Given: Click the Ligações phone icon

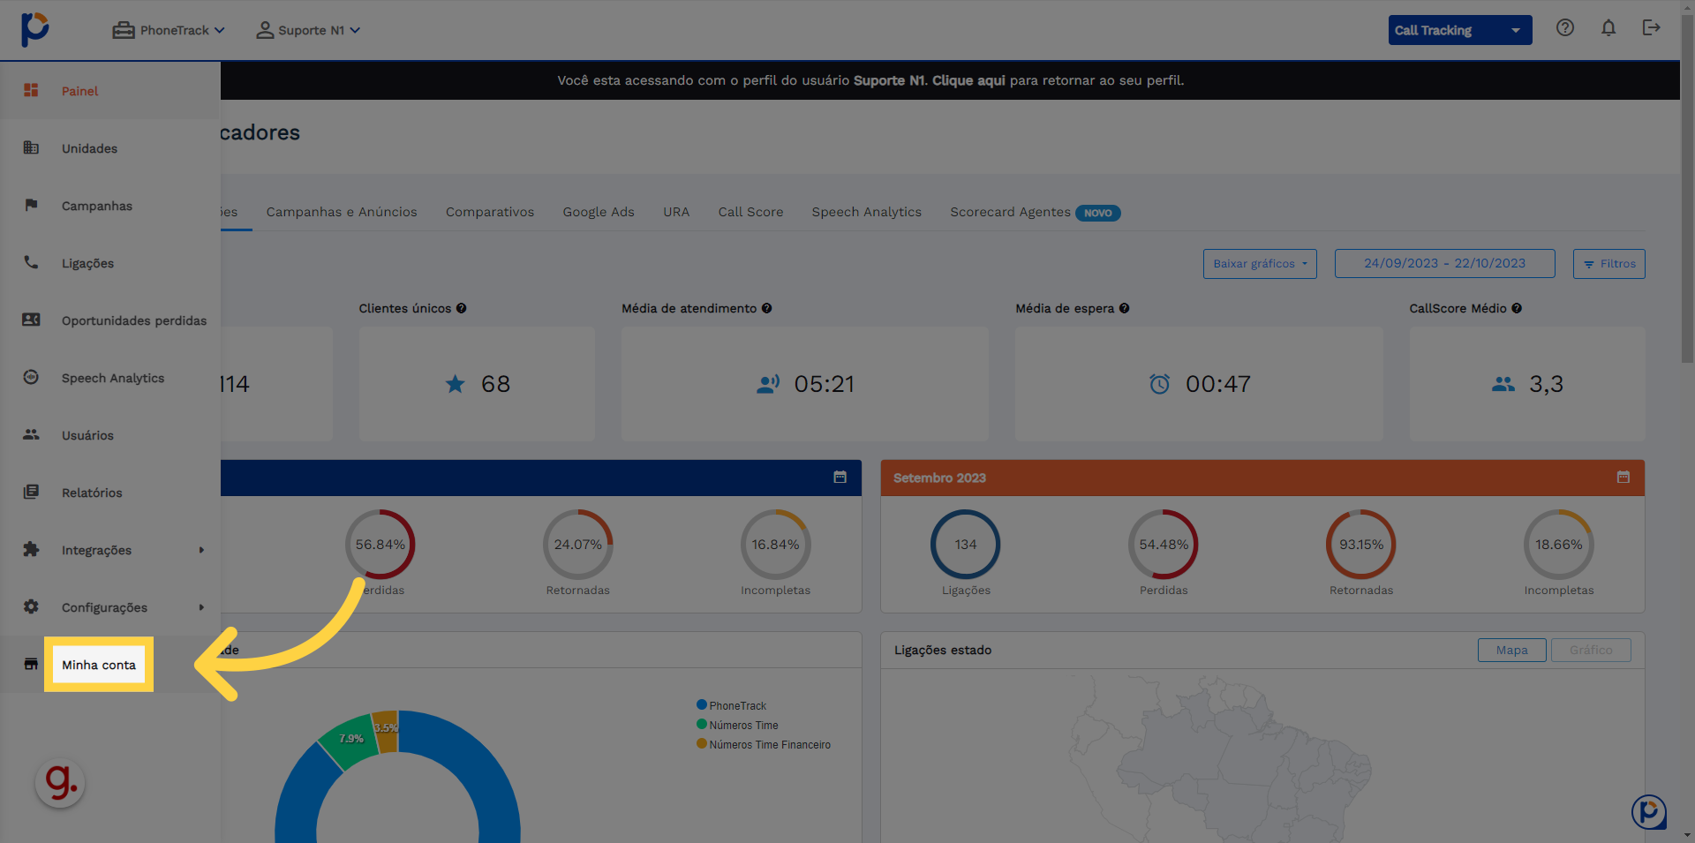Looking at the screenshot, I should [x=31, y=262].
